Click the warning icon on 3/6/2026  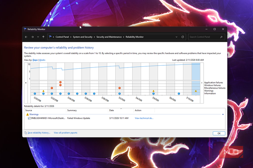tap(153, 91)
